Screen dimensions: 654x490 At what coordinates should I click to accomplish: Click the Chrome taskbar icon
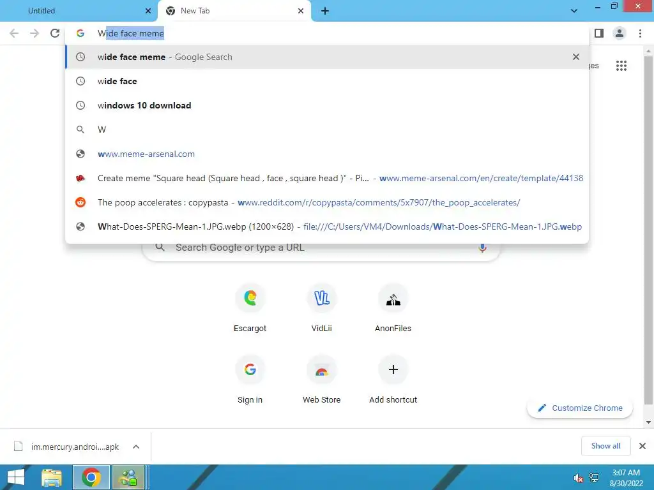pyautogui.click(x=91, y=477)
